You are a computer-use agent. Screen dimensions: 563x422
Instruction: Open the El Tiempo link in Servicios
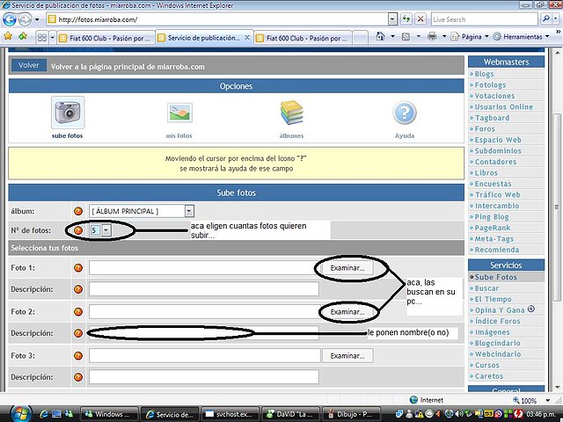pos(493,299)
